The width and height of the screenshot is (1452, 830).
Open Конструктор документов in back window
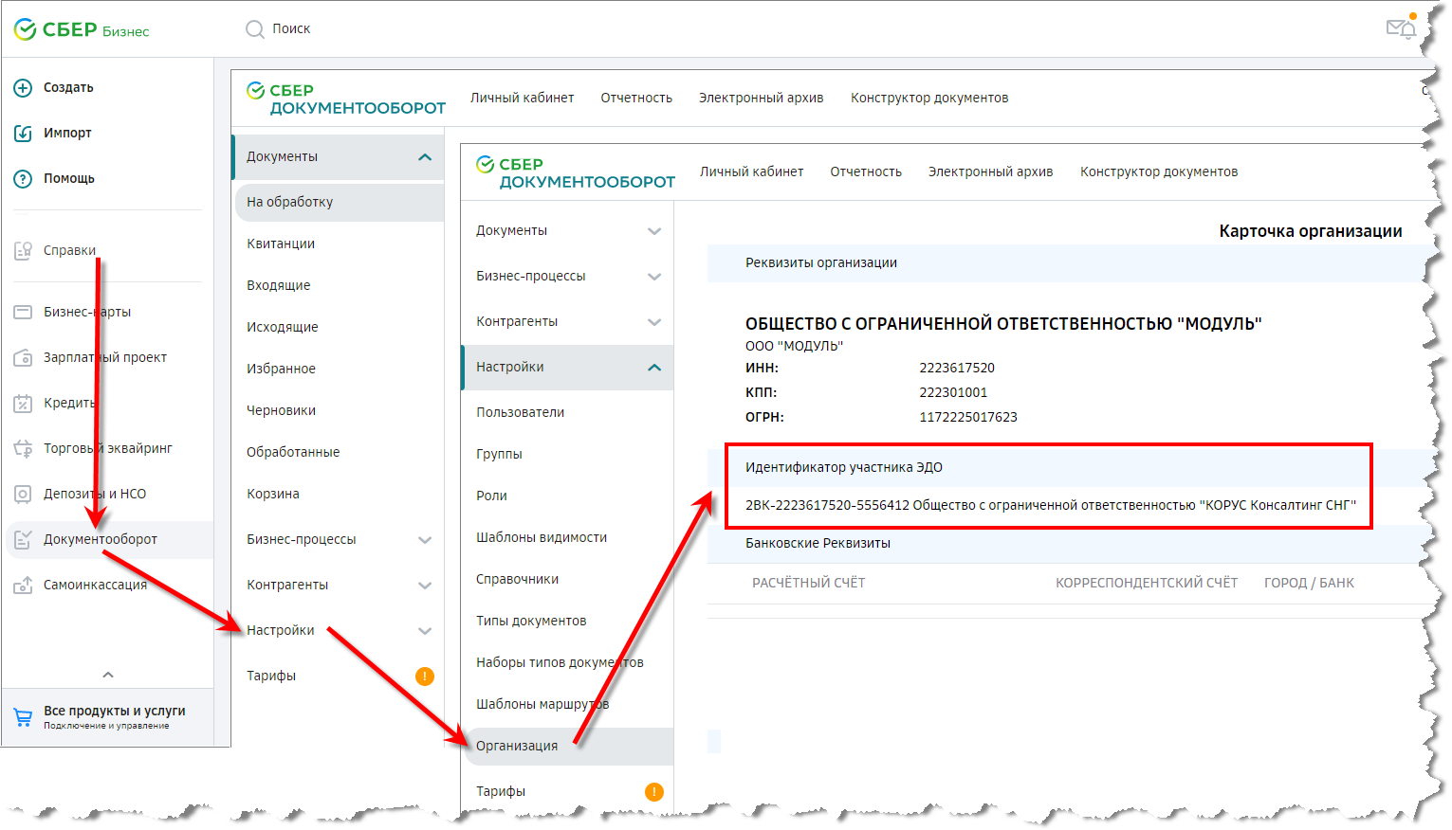tap(929, 98)
